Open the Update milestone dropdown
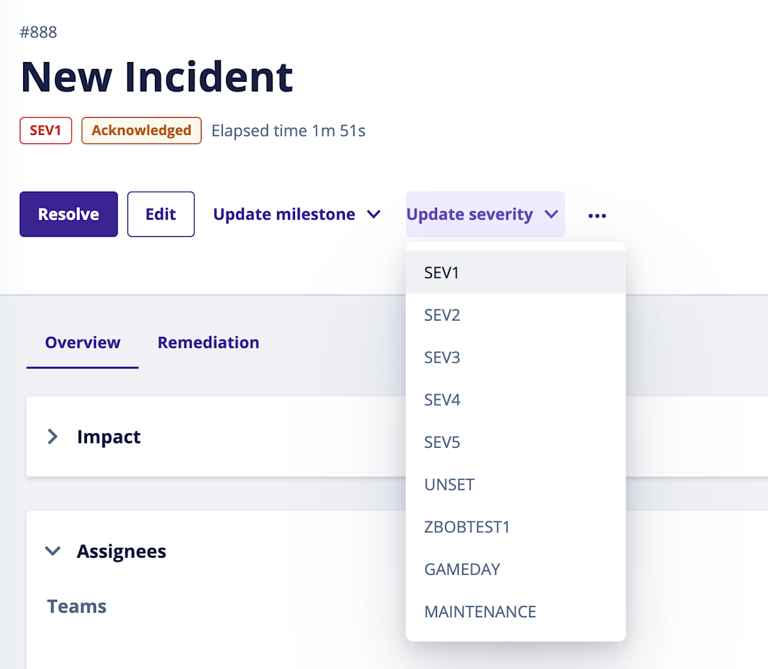This screenshot has height=669, width=768. [297, 214]
